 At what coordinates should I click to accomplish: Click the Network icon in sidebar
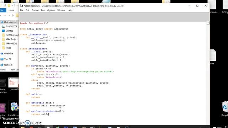point(2,65)
